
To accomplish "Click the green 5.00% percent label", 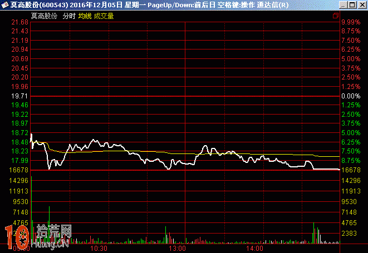I will 351,132.
